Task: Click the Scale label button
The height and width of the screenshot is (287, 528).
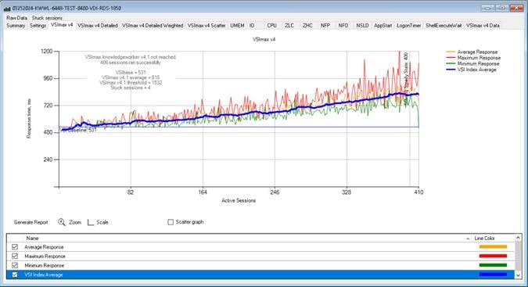Action: pos(102,222)
